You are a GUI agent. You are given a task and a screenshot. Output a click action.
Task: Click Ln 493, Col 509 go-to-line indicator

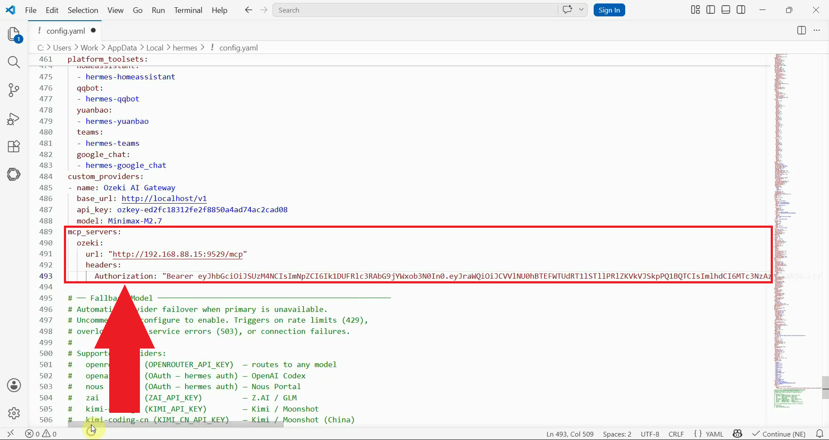570,434
